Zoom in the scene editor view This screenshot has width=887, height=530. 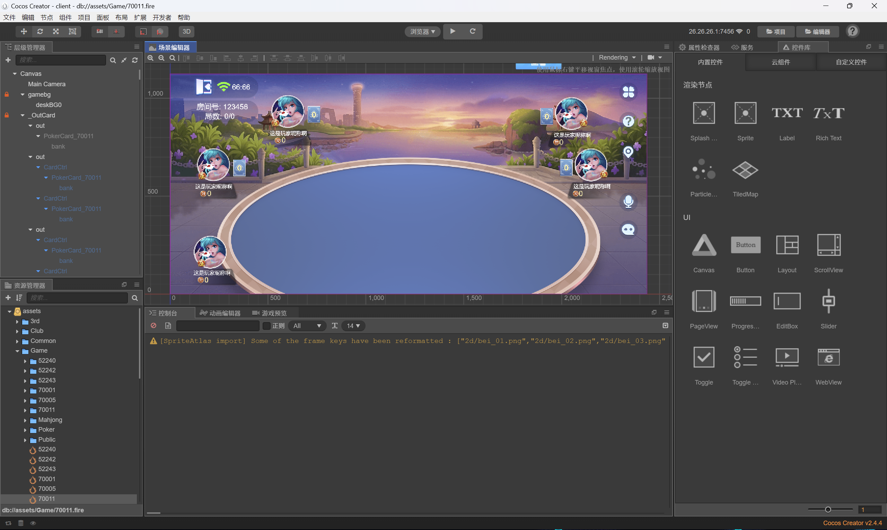151,58
